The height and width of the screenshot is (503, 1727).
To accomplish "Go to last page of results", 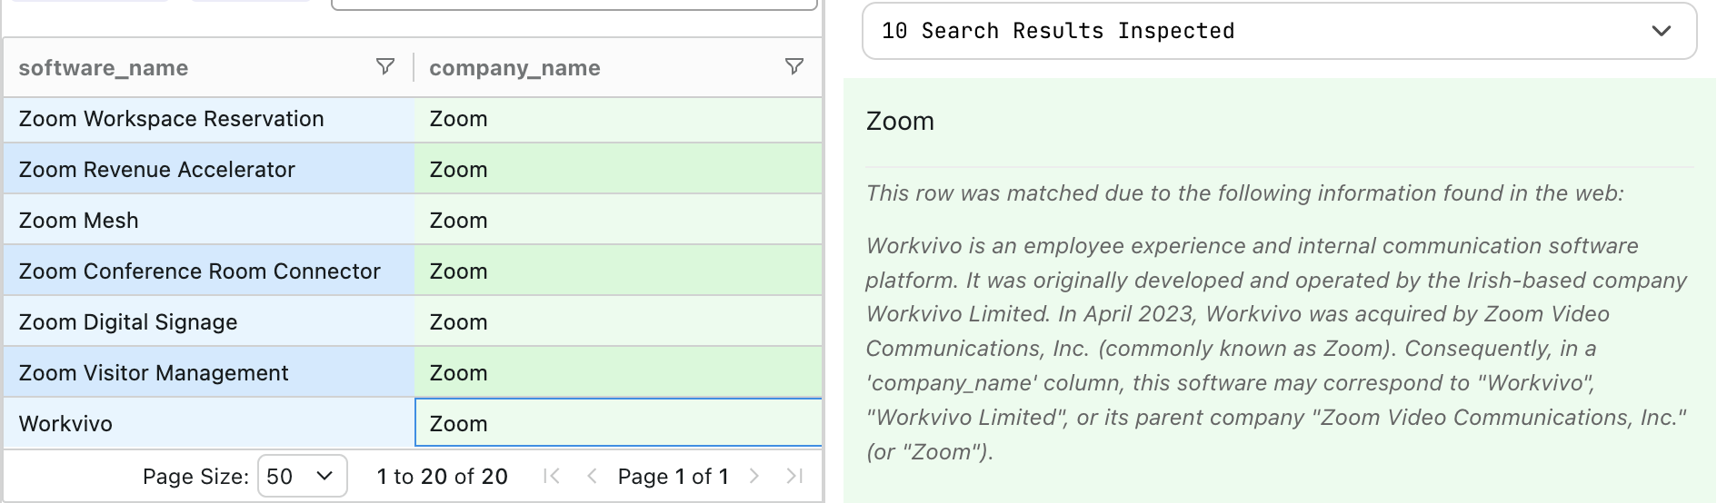I will click(794, 476).
